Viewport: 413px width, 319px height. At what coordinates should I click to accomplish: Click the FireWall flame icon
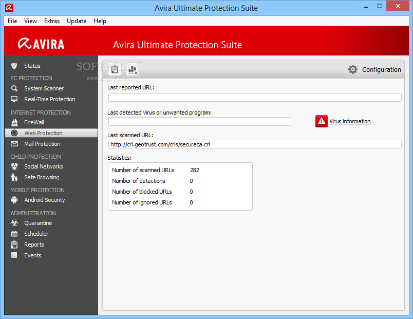tap(14, 122)
